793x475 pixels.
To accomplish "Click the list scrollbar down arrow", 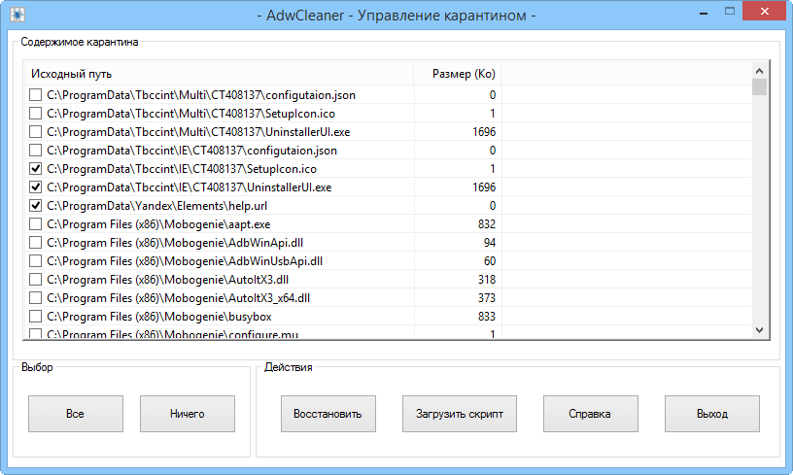I will tap(759, 330).
